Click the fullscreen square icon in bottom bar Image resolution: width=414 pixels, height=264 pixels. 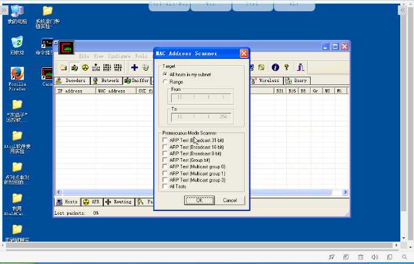(x=390, y=257)
